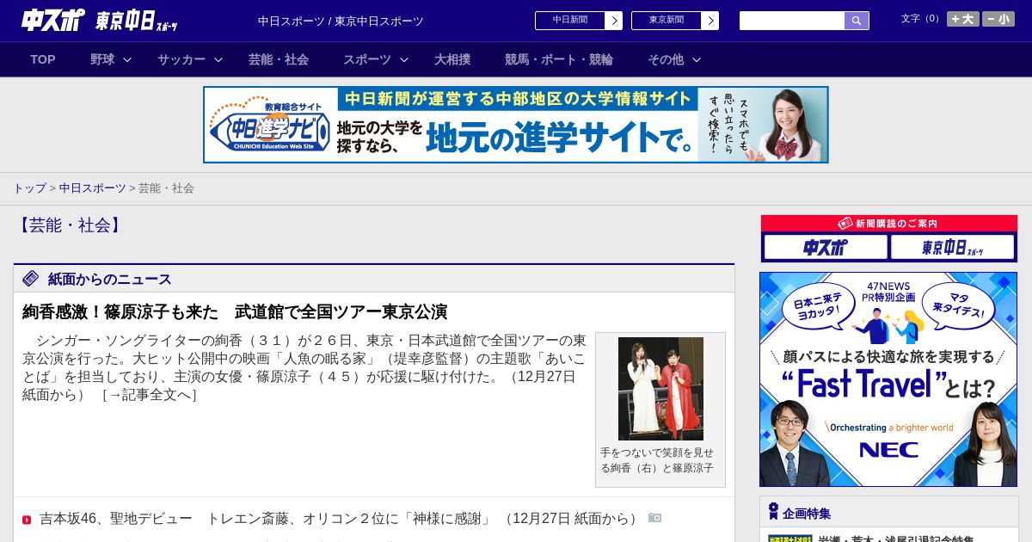Click the 紙面からのニュース section icon
Image resolution: width=1032 pixels, height=542 pixels.
[x=31, y=279]
